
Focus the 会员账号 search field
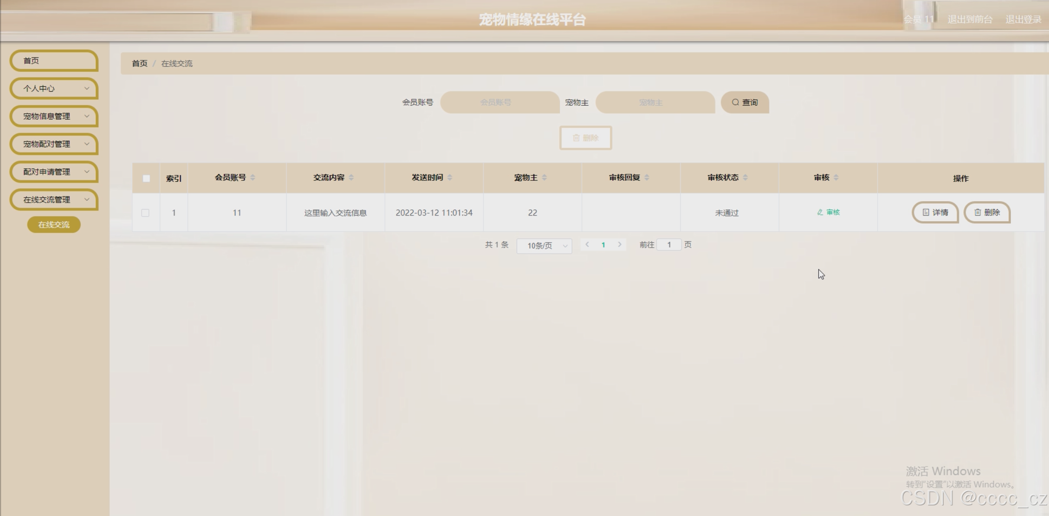point(500,102)
